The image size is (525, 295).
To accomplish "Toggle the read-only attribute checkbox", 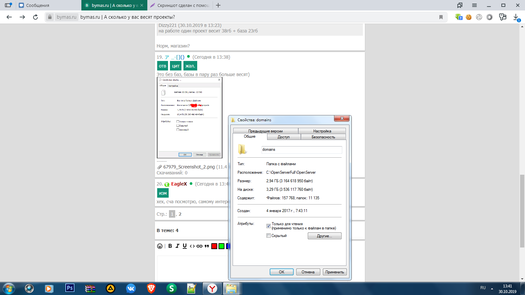I will coord(268,226).
